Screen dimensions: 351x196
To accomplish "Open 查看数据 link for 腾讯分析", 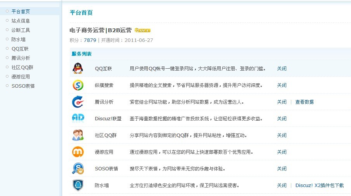I will click(304, 102).
